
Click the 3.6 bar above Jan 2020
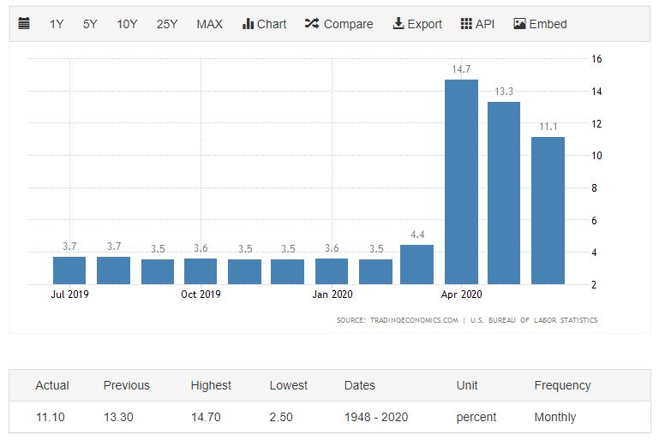(332, 271)
